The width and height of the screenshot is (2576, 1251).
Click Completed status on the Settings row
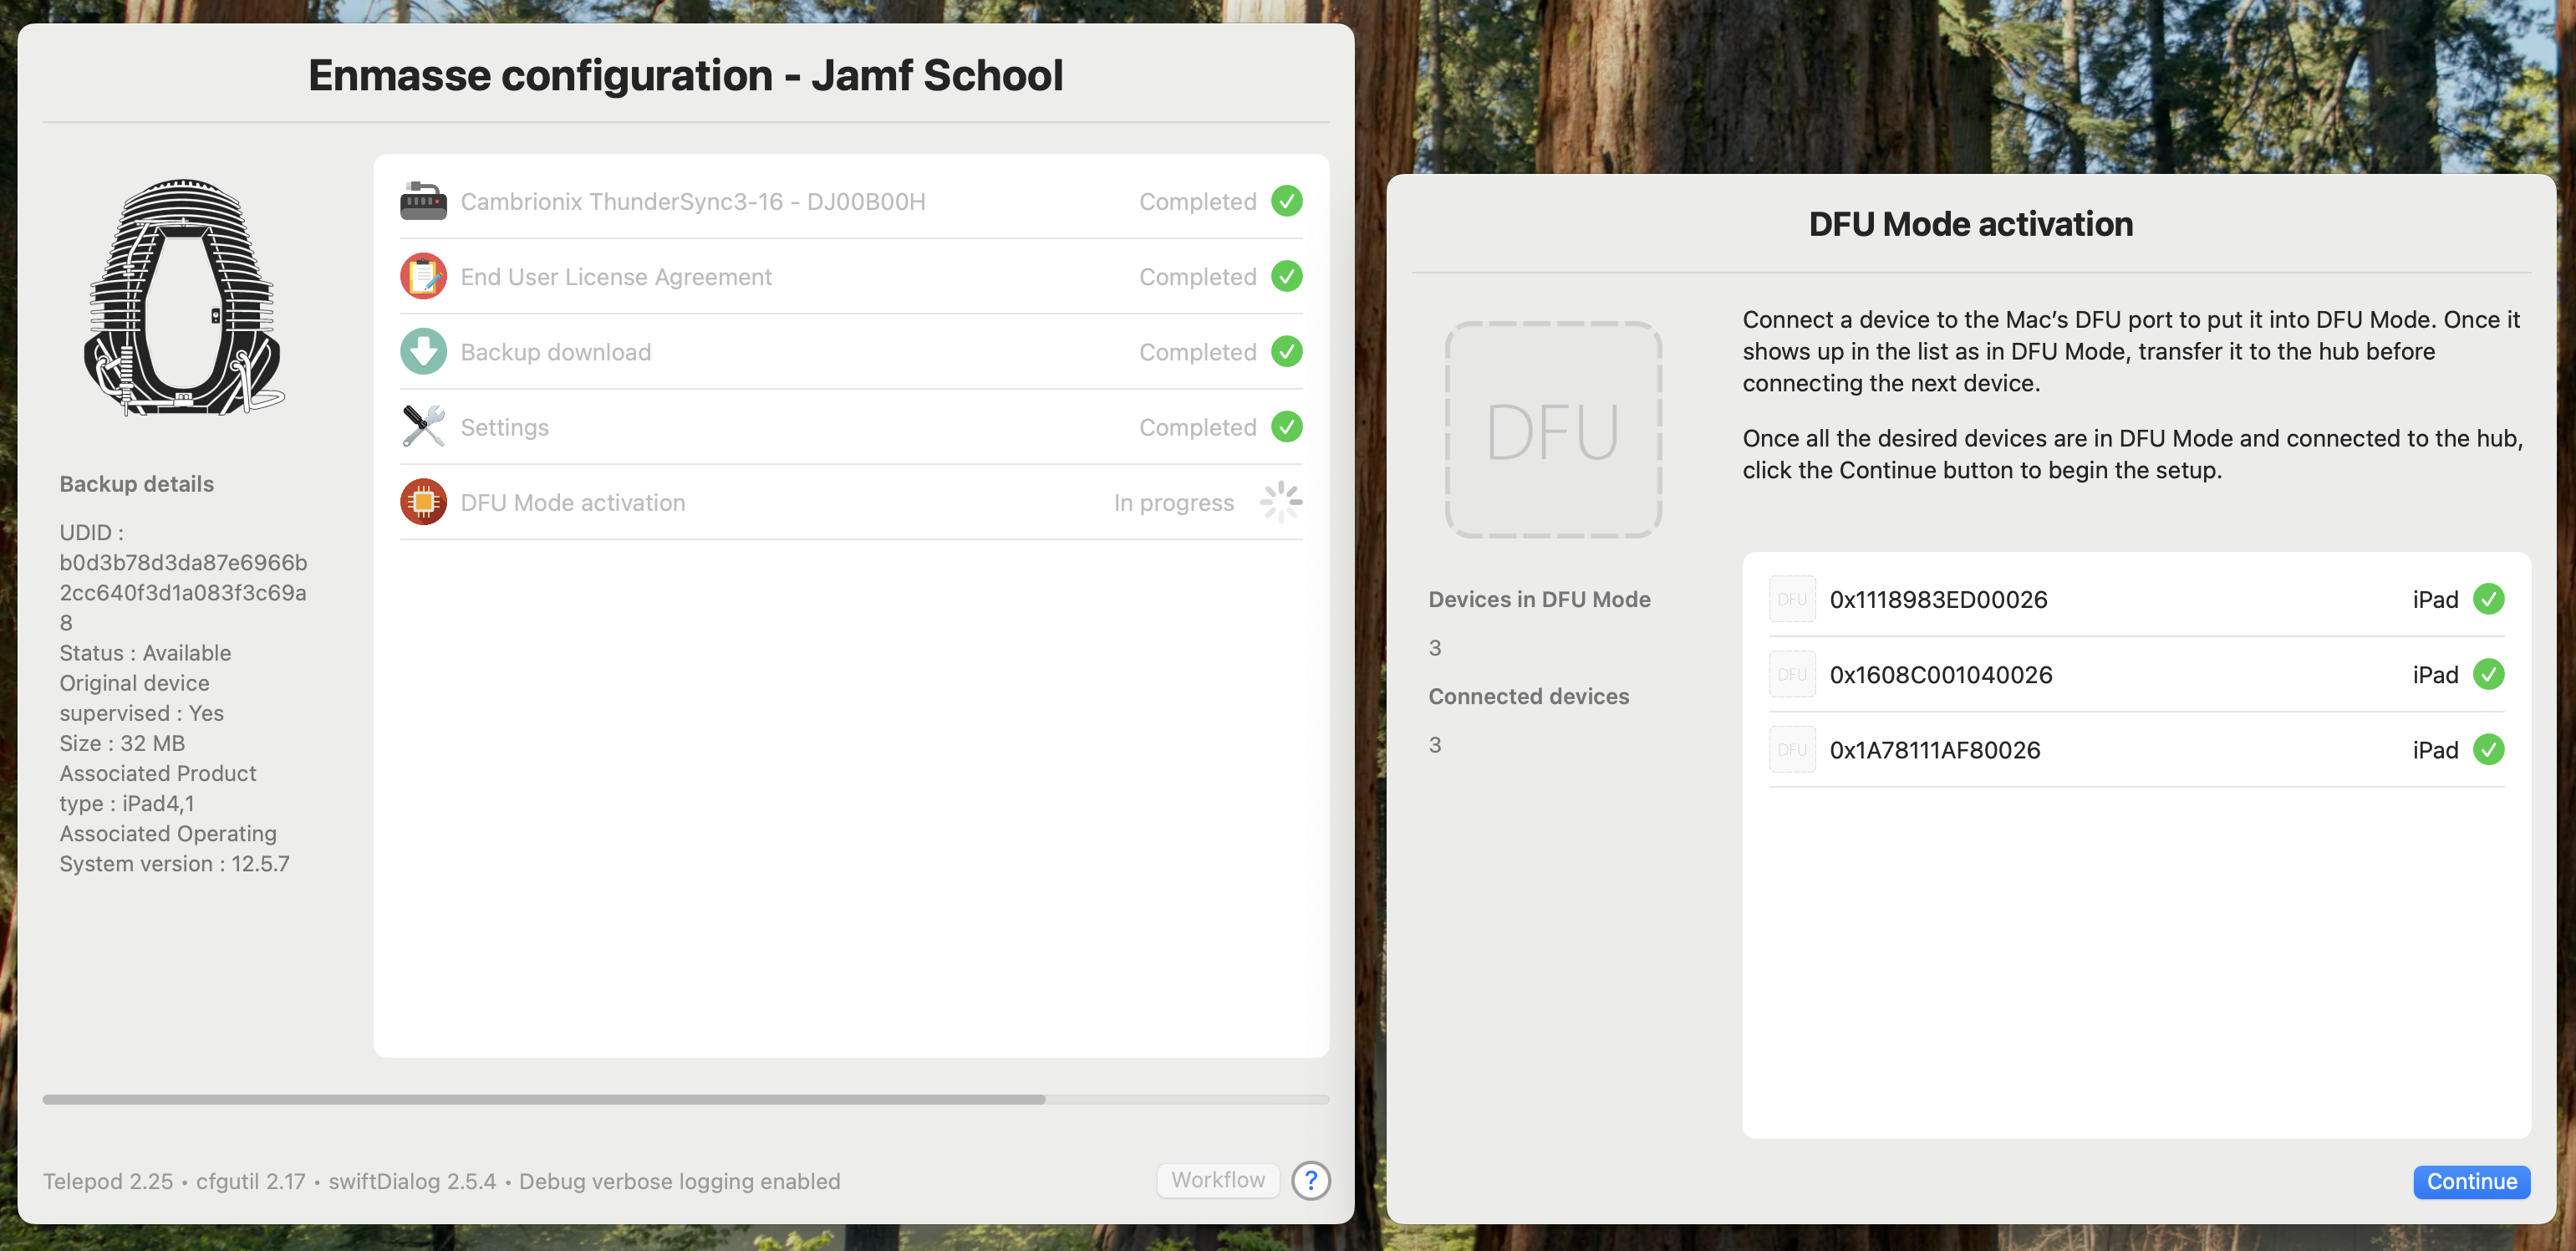point(1197,427)
